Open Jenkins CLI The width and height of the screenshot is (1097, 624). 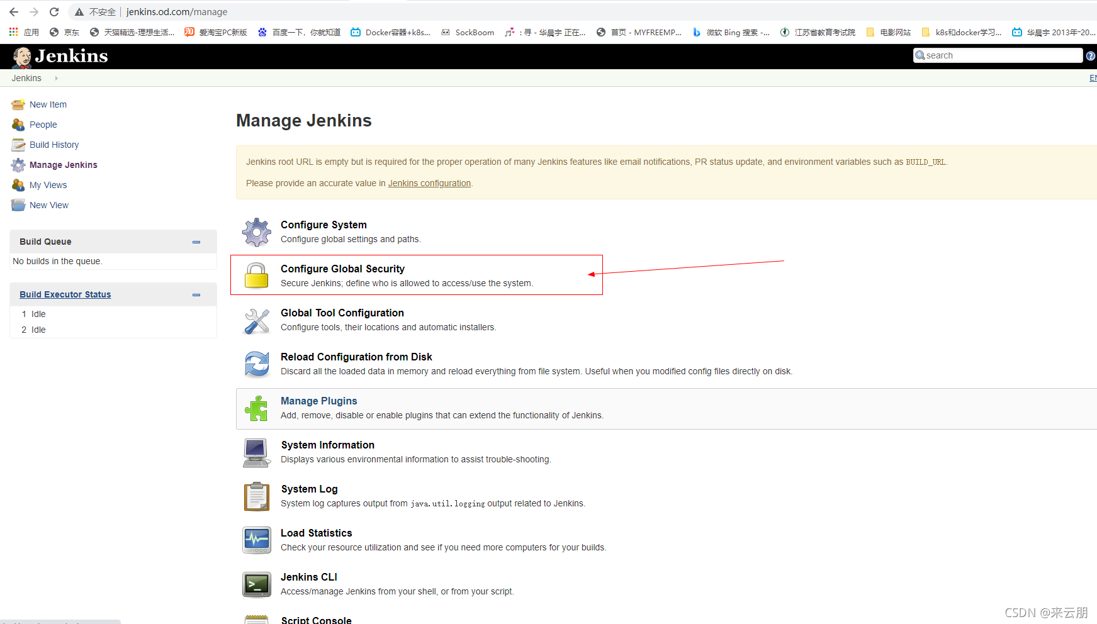tap(308, 577)
